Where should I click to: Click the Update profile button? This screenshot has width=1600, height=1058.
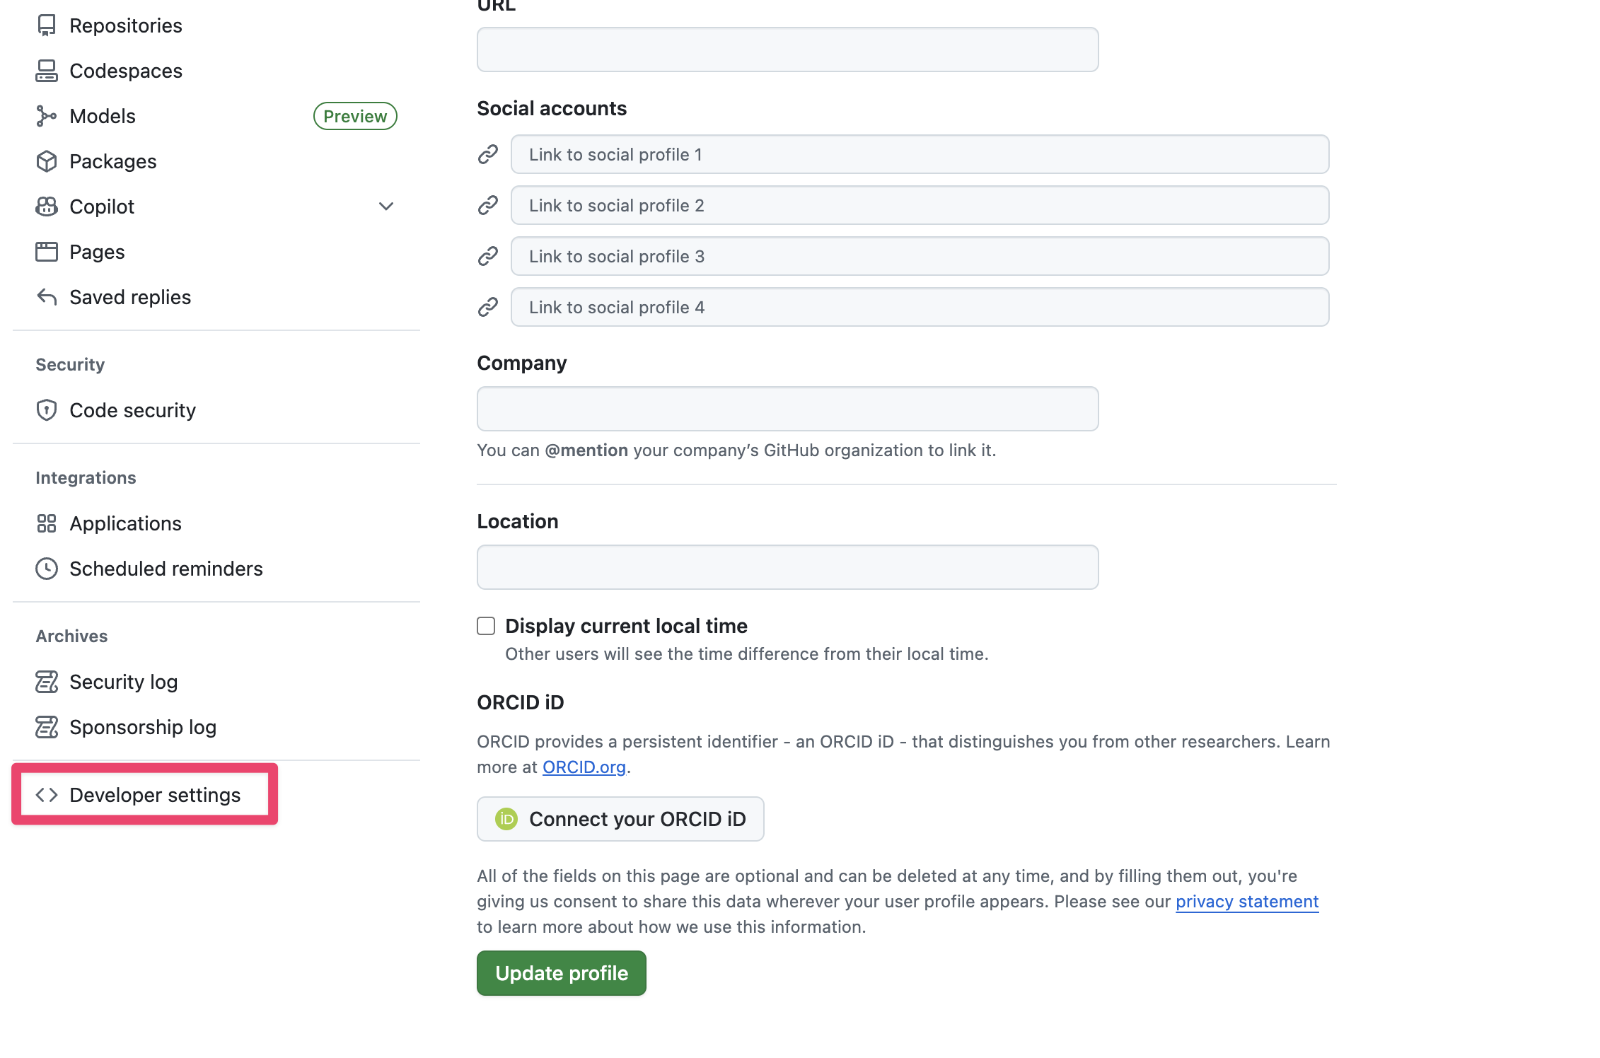coord(562,973)
